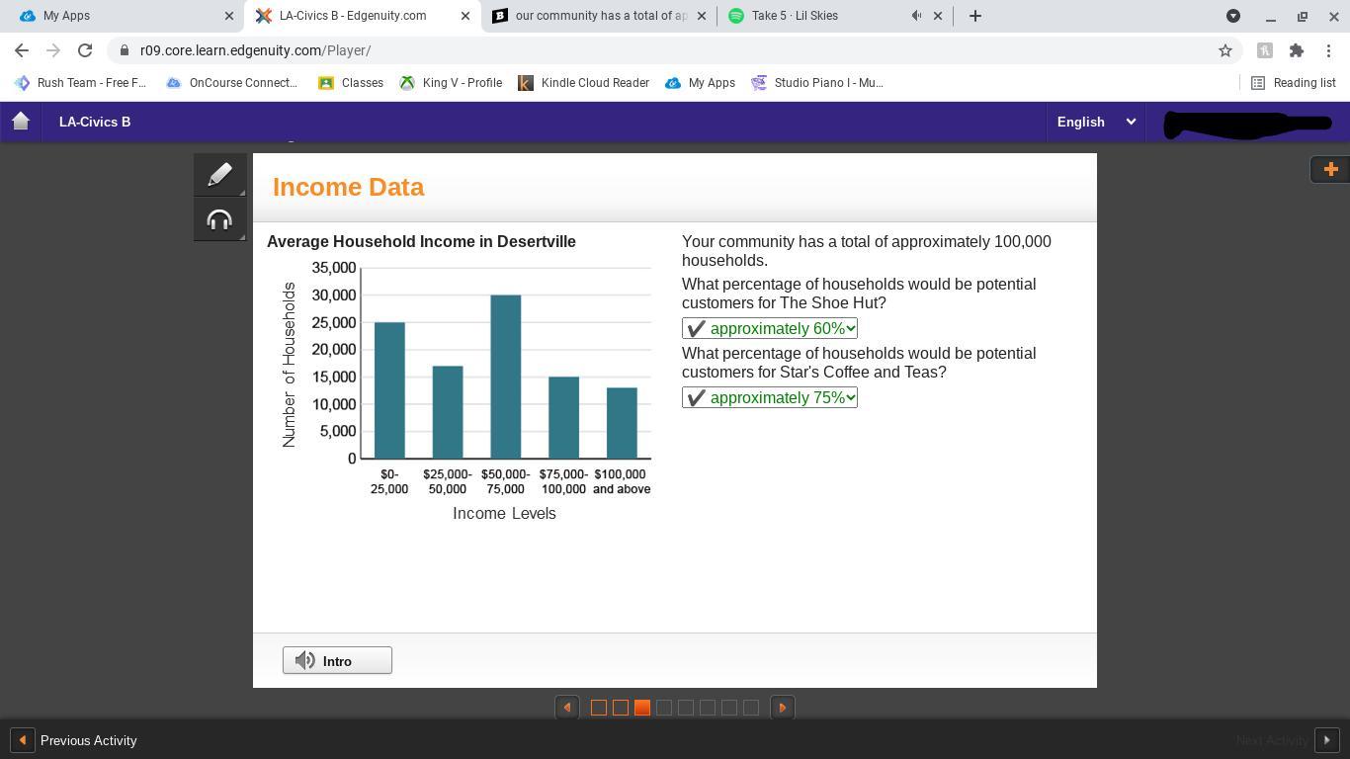Expand the English language selector
Image resolution: width=1350 pixels, height=759 pixels.
[x=1096, y=122]
